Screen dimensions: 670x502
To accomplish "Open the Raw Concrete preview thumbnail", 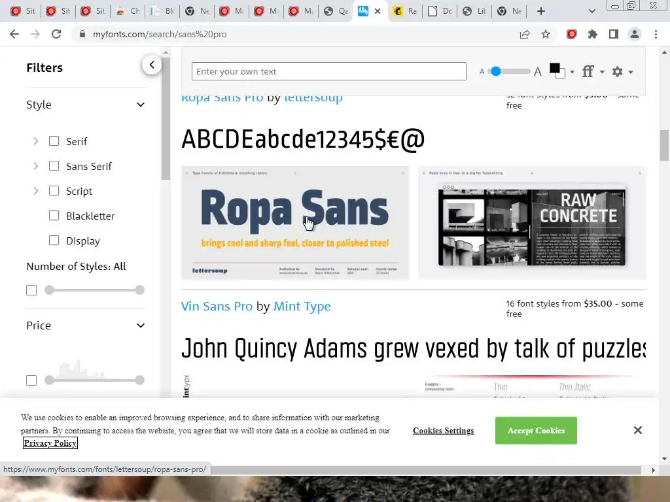I will pyautogui.click(x=532, y=223).
